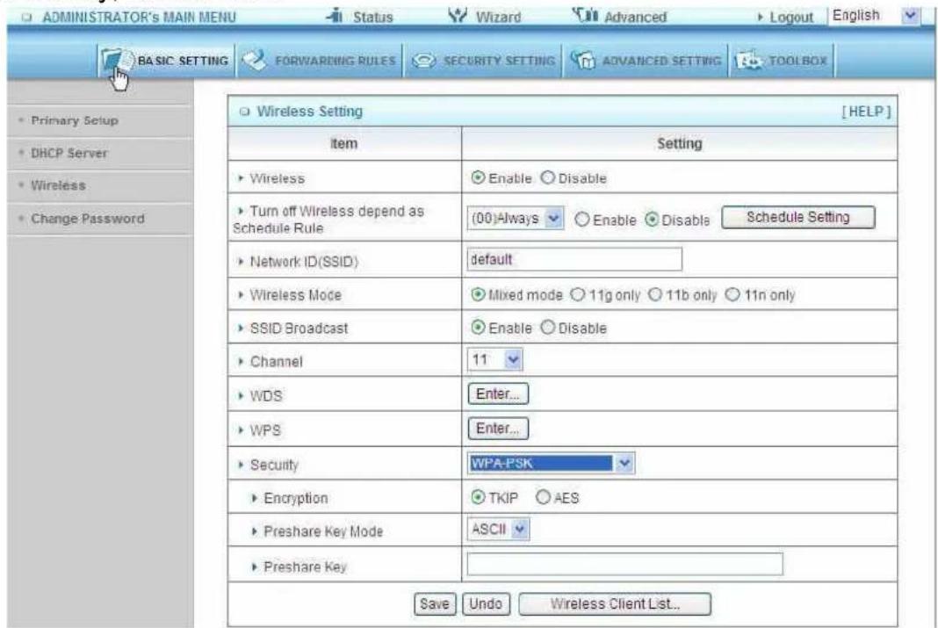This screenshot has width=938, height=628.
Task: Select Disable for schedule rule
Action: tap(652, 220)
